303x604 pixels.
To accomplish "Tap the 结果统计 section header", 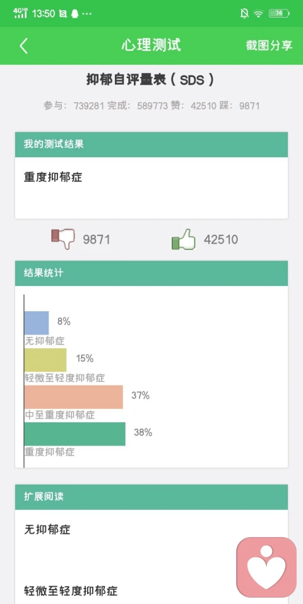I will pos(151,273).
